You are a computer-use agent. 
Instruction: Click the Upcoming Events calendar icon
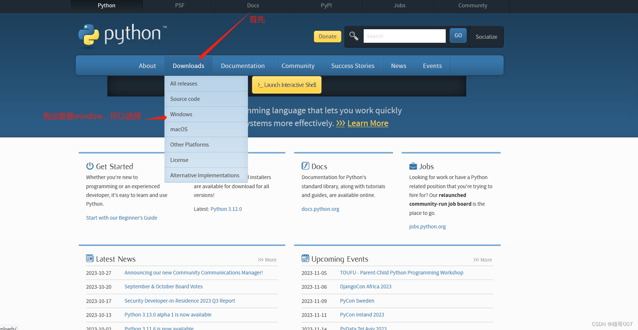tap(305, 258)
